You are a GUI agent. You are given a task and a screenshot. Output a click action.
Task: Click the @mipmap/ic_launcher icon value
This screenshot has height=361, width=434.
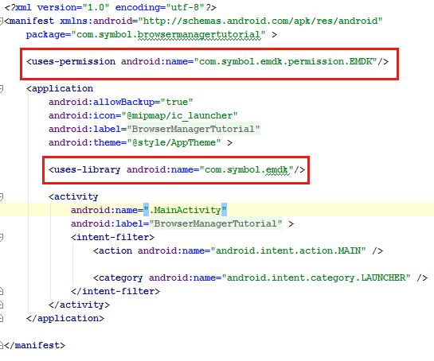(179, 116)
